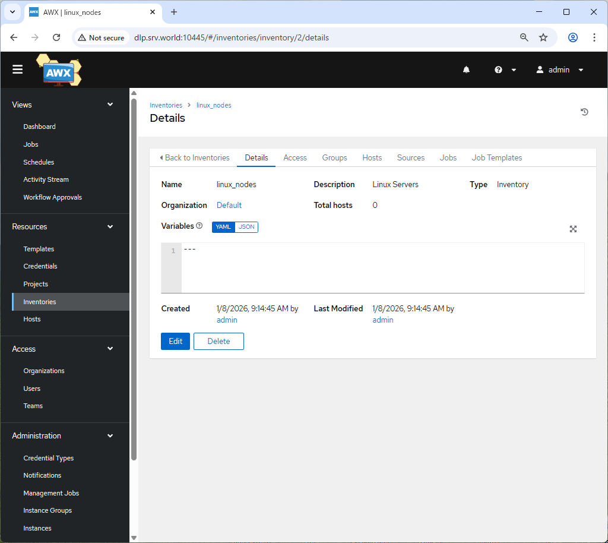608x543 pixels.
Task: Switch variables view to JSON
Action: 246,227
